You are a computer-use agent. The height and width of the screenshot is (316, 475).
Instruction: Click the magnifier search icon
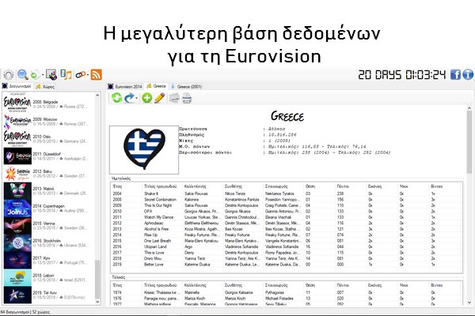[x=23, y=75]
